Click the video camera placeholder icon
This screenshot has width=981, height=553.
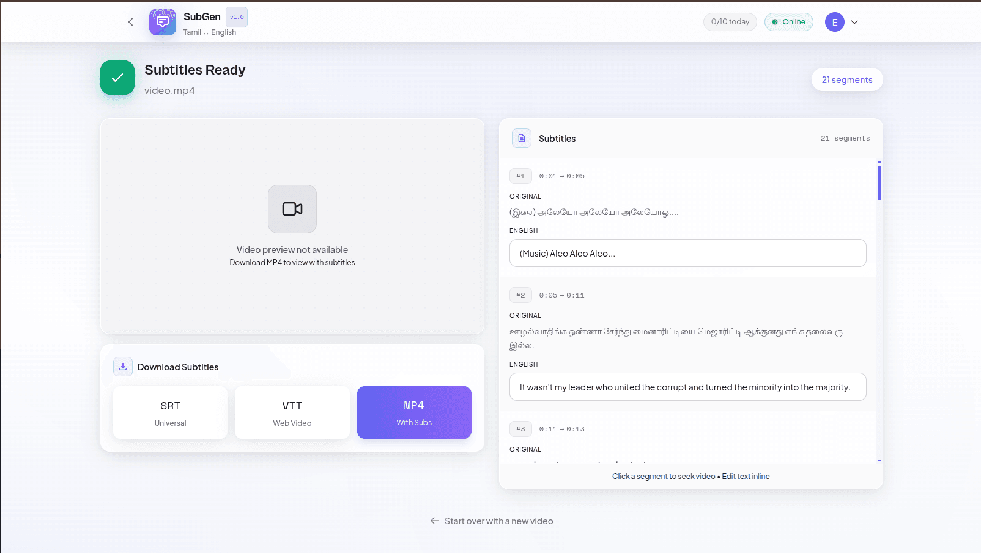(x=292, y=209)
